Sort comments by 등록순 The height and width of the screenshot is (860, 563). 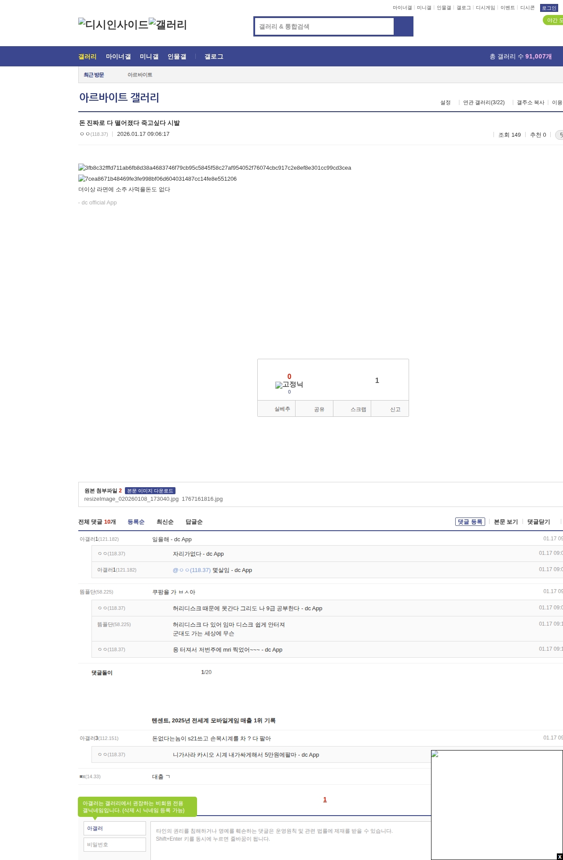pos(136,522)
